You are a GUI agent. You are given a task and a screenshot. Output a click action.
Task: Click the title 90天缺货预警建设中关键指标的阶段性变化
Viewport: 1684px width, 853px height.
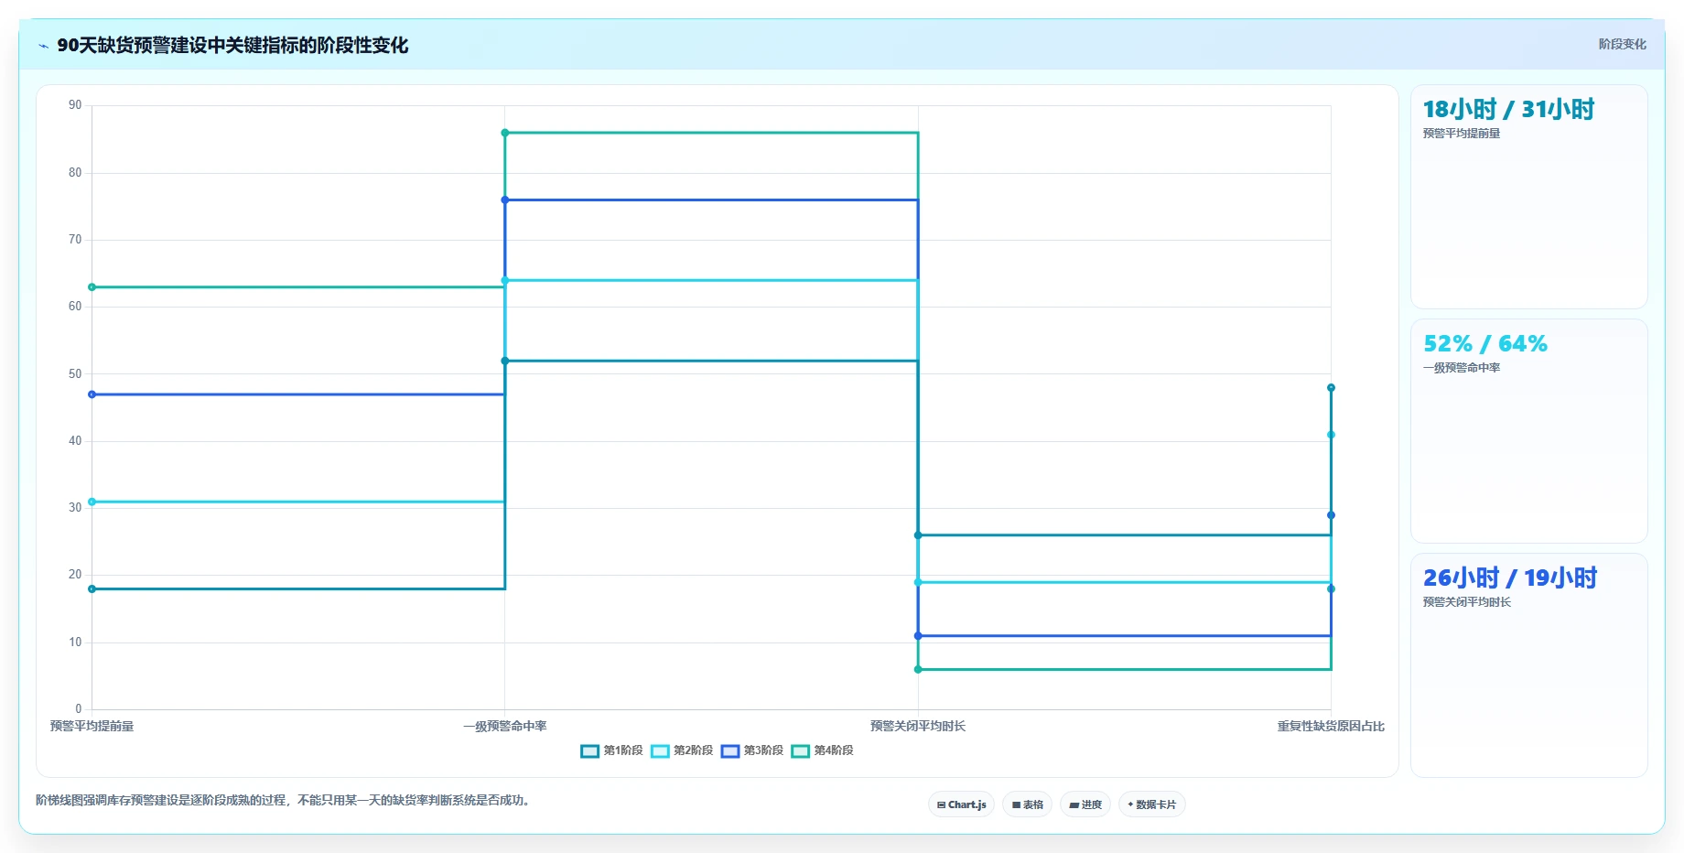(x=232, y=46)
